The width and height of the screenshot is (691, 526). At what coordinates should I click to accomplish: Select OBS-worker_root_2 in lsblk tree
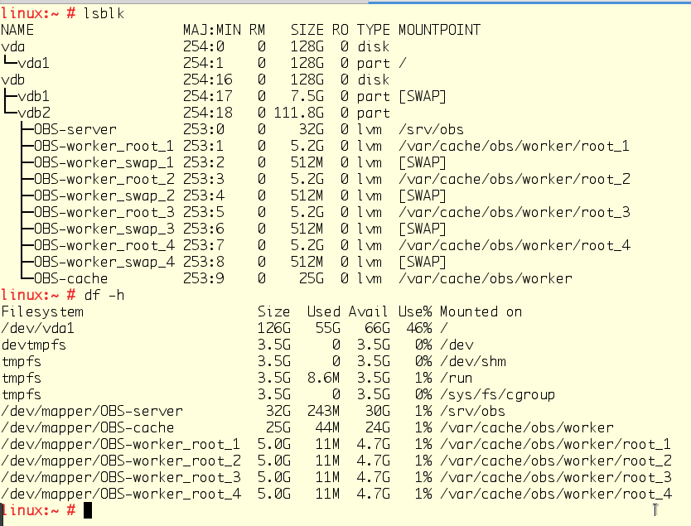click(104, 179)
